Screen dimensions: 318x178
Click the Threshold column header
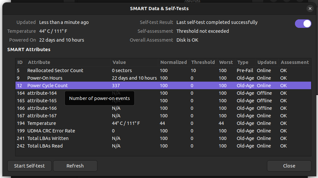point(203,62)
